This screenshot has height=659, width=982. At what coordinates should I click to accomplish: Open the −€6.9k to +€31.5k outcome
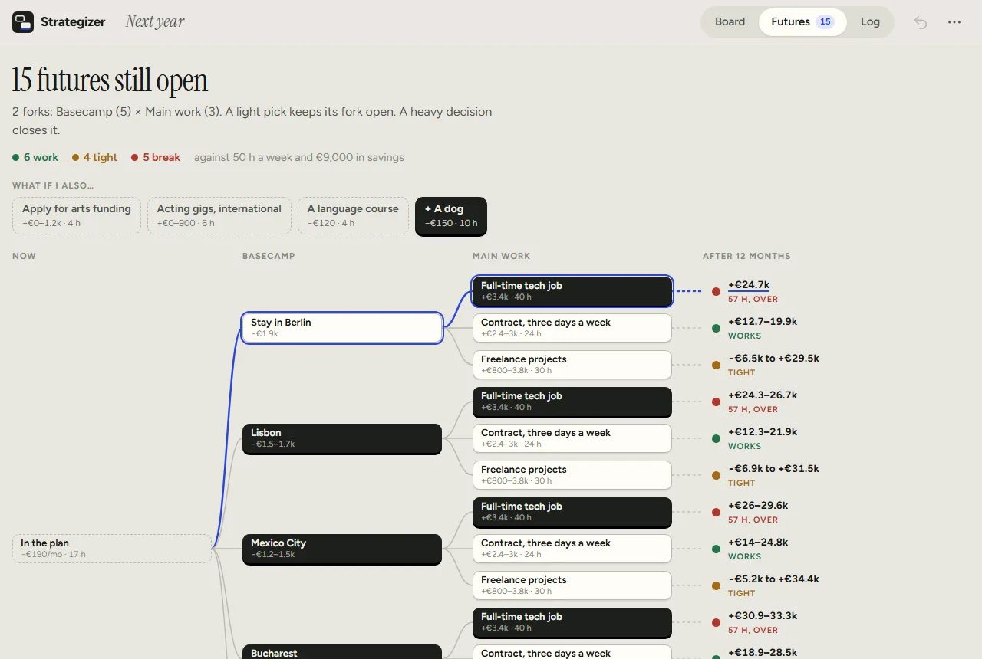coord(773,469)
